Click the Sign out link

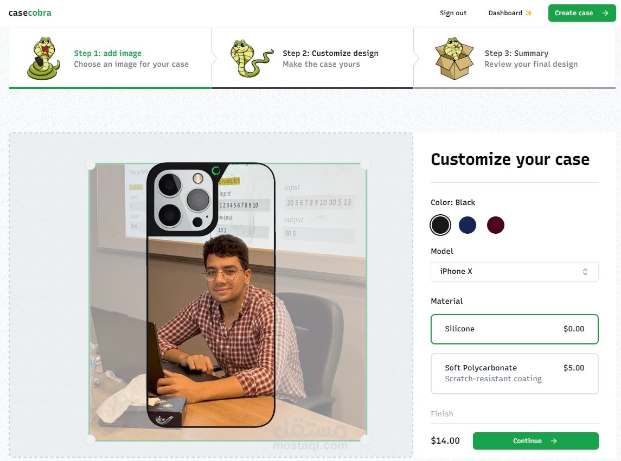click(x=453, y=13)
